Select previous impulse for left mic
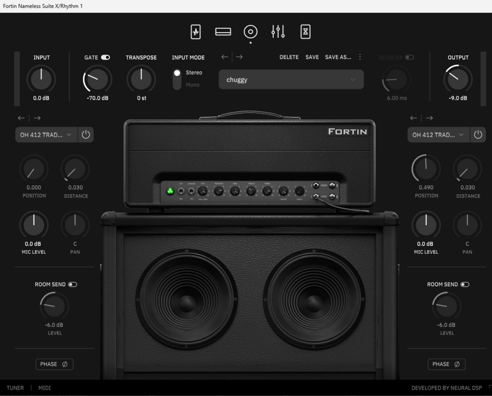 point(21,118)
